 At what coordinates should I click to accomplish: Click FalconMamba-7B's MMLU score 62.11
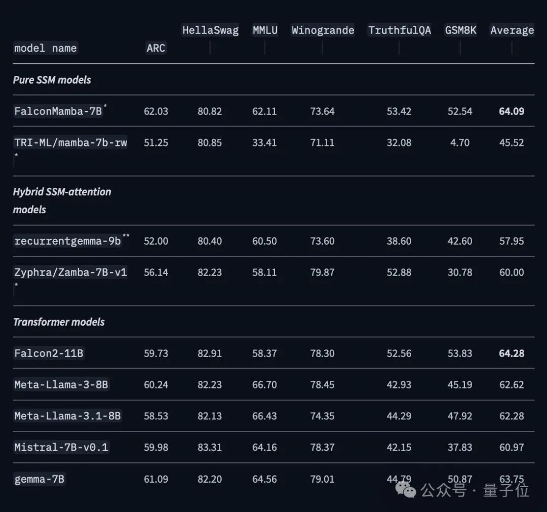264,111
